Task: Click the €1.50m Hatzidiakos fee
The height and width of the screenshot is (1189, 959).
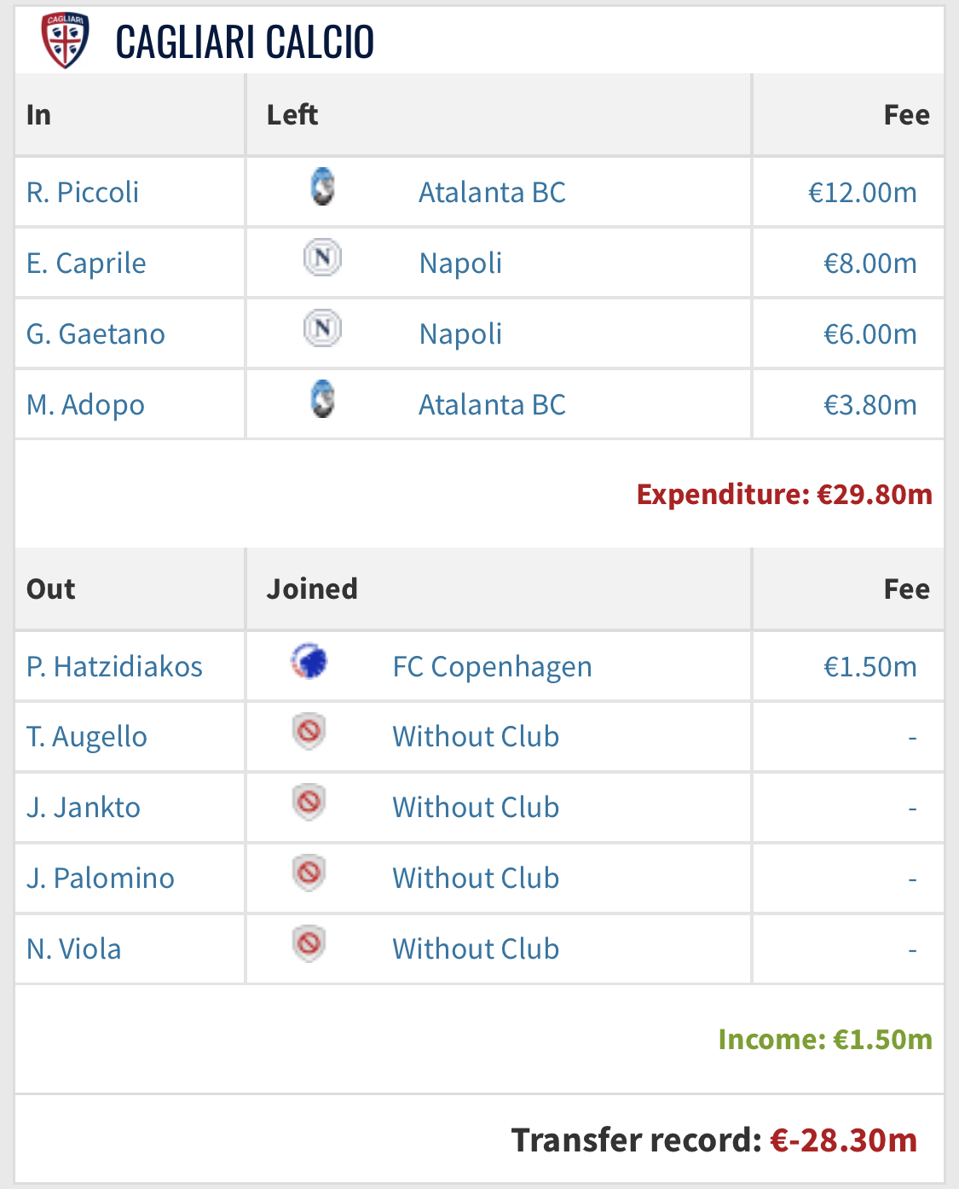Action: click(x=869, y=667)
